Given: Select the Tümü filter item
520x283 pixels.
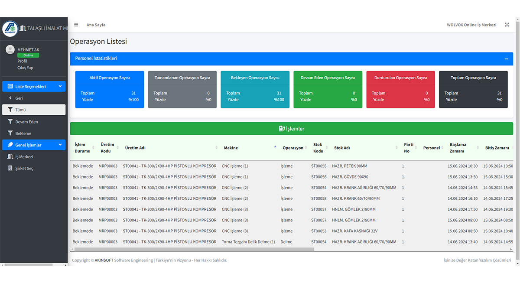Looking at the screenshot, I should 34,110.
